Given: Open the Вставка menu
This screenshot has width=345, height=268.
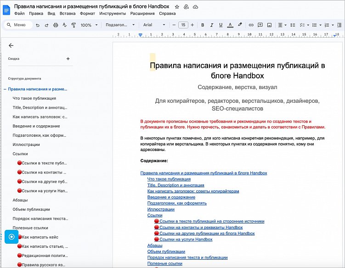Looking at the screenshot, I should point(68,13).
